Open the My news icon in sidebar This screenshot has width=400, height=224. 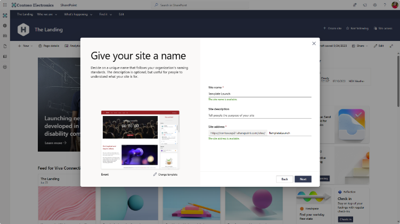click(5, 36)
